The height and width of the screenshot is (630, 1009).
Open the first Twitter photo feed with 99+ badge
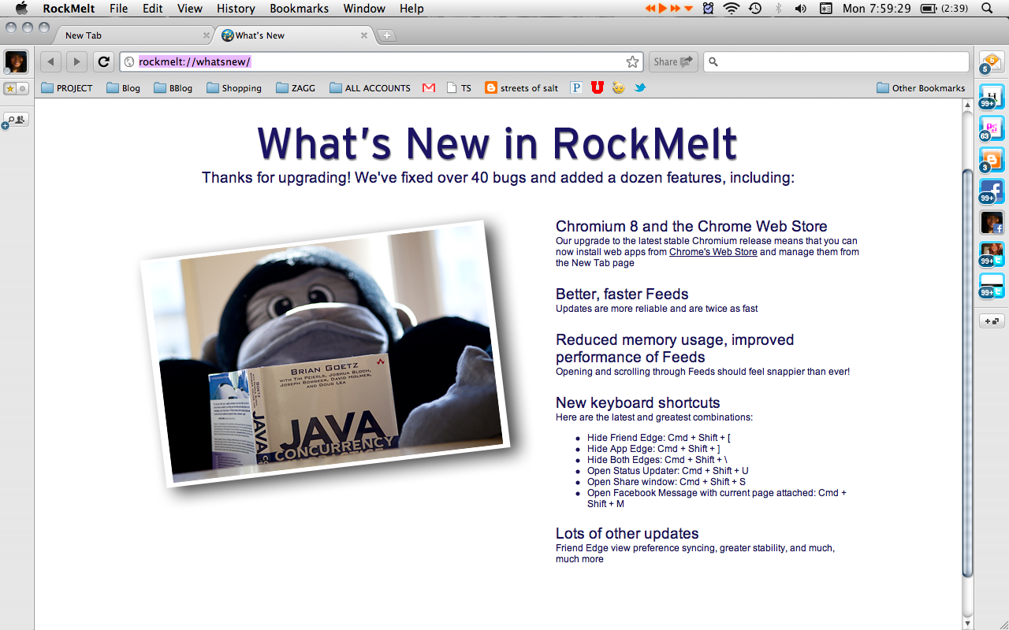tap(992, 254)
